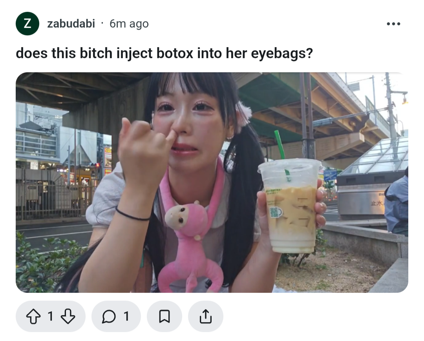Share the post using the share icon
The image size is (424, 341).
[205, 316]
